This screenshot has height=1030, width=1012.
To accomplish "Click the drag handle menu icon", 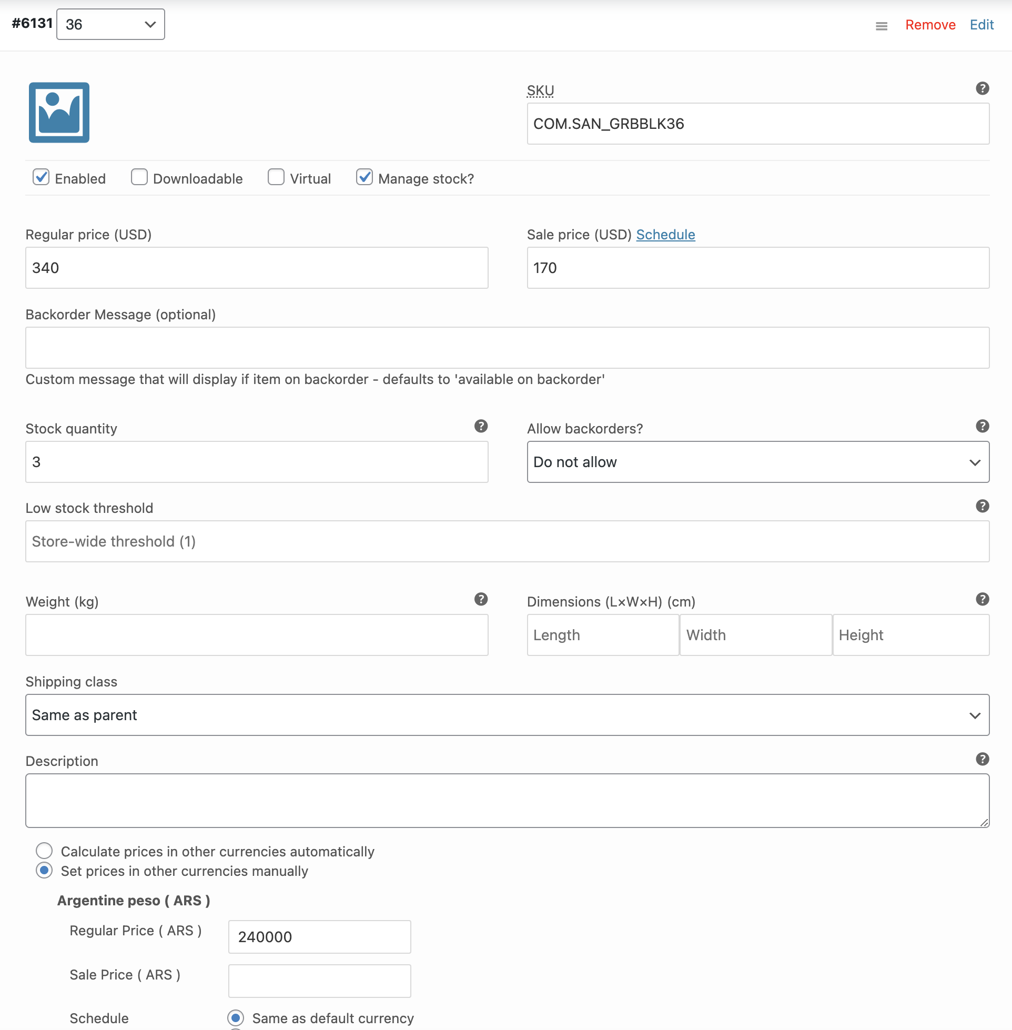I will pyautogui.click(x=881, y=26).
